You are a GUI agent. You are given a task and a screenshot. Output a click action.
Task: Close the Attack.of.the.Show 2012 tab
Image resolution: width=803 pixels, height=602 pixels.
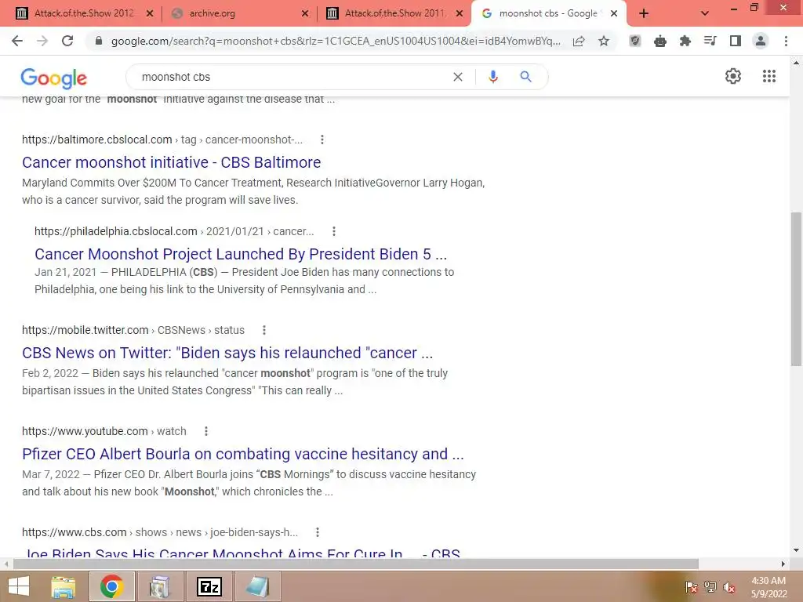[x=150, y=14]
